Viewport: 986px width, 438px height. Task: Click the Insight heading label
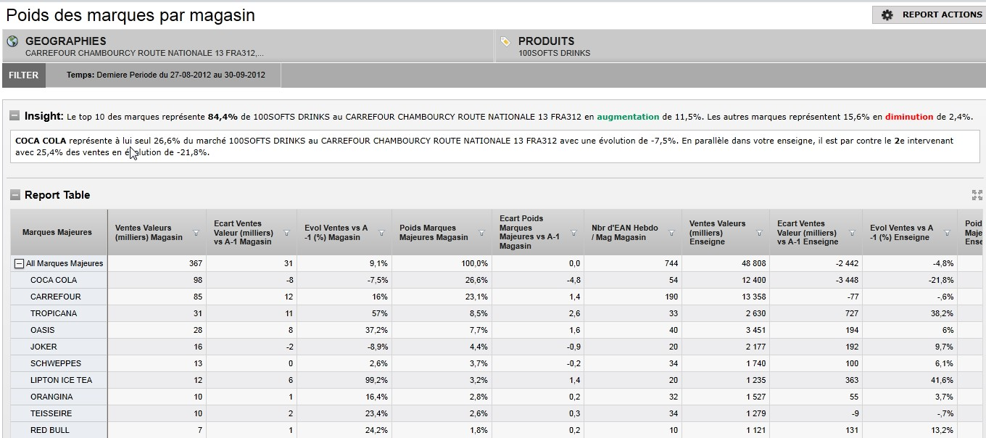coord(43,115)
